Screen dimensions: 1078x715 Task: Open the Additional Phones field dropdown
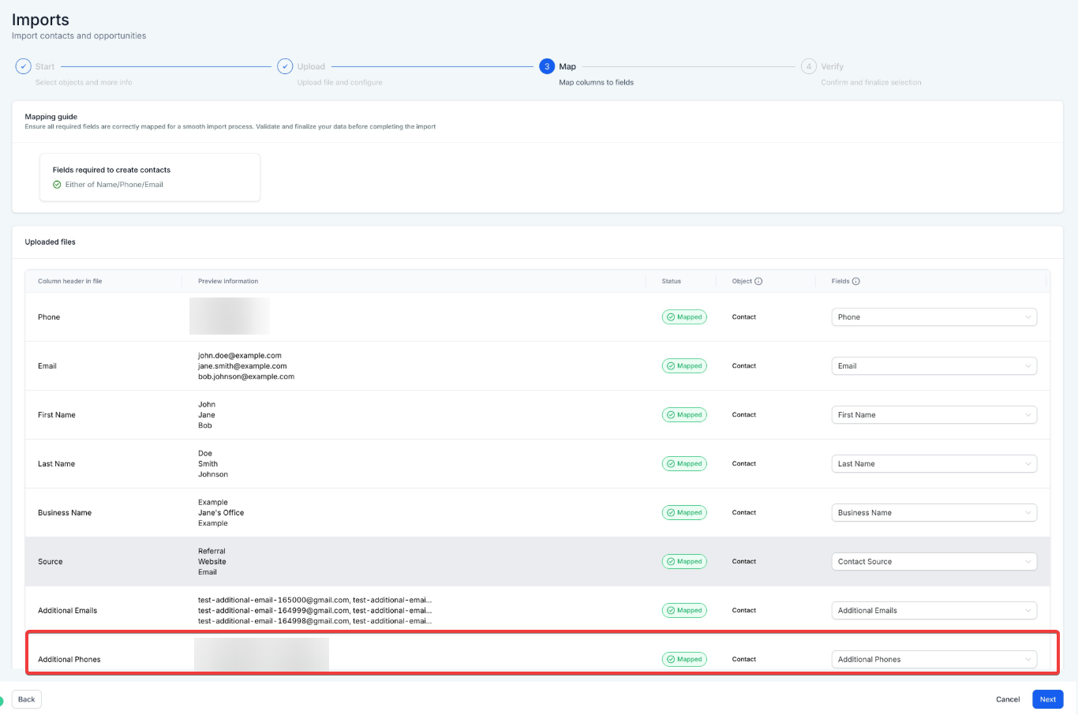[934, 660]
